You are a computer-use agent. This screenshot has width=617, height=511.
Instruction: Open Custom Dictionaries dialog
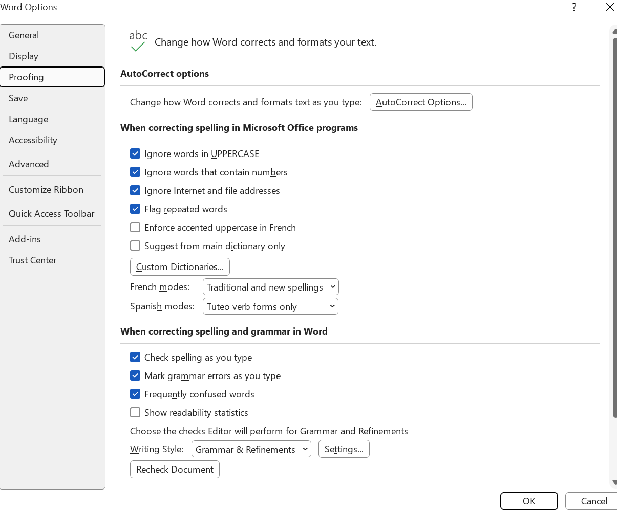(180, 267)
